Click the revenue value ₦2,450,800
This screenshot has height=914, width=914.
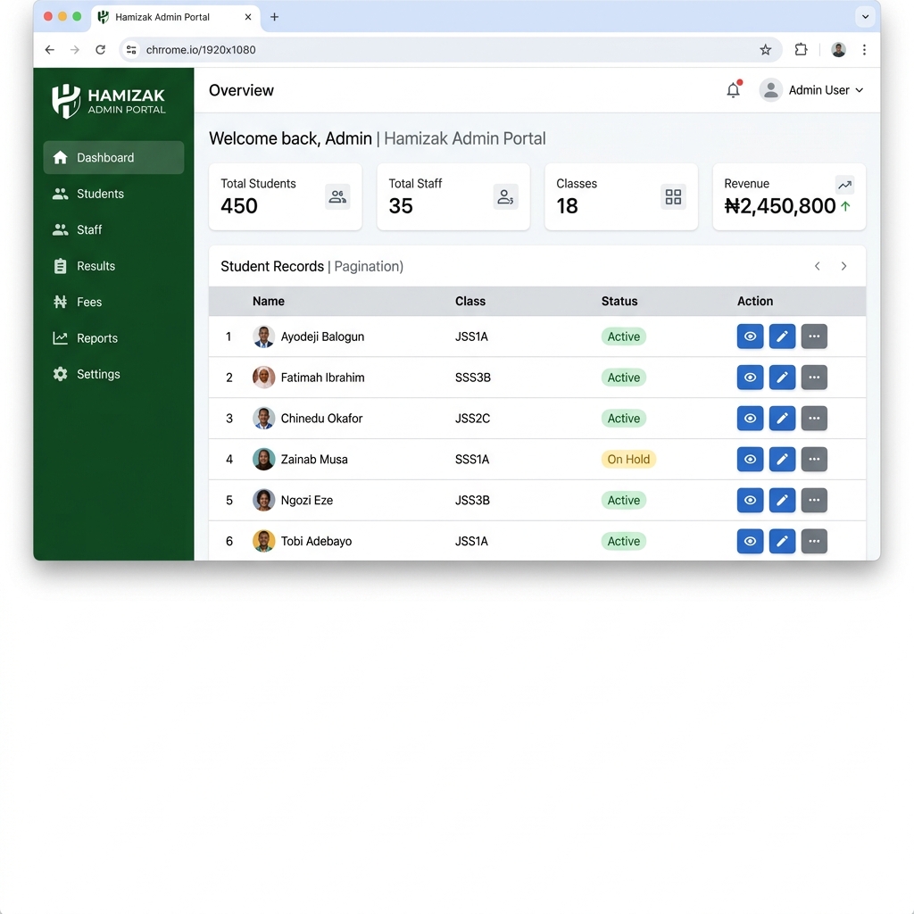pos(779,206)
